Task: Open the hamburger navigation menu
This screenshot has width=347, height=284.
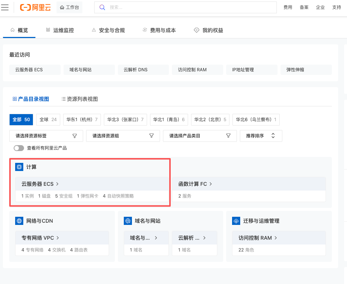Action: (x=5, y=7)
